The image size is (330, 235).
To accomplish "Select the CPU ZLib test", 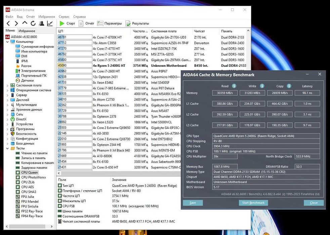I will pyautogui.click(x=25, y=182).
